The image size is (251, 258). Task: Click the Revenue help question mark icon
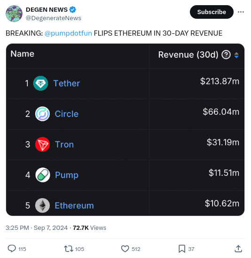point(226,54)
